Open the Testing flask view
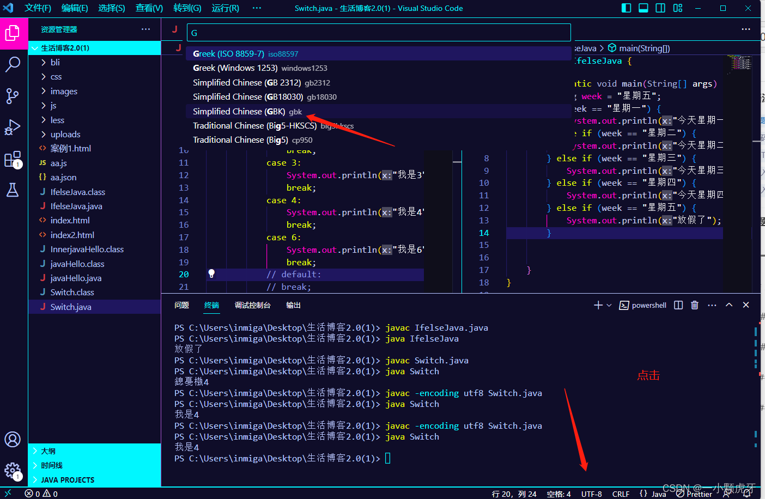The image size is (765, 499). click(x=13, y=190)
